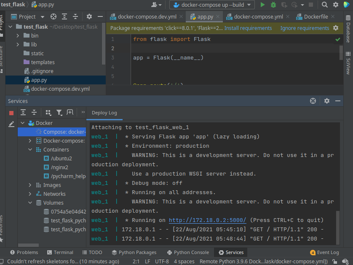The width and height of the screenshot is (353, 265).
Task: Toggle the Database tool window
Action: [348, 29]
